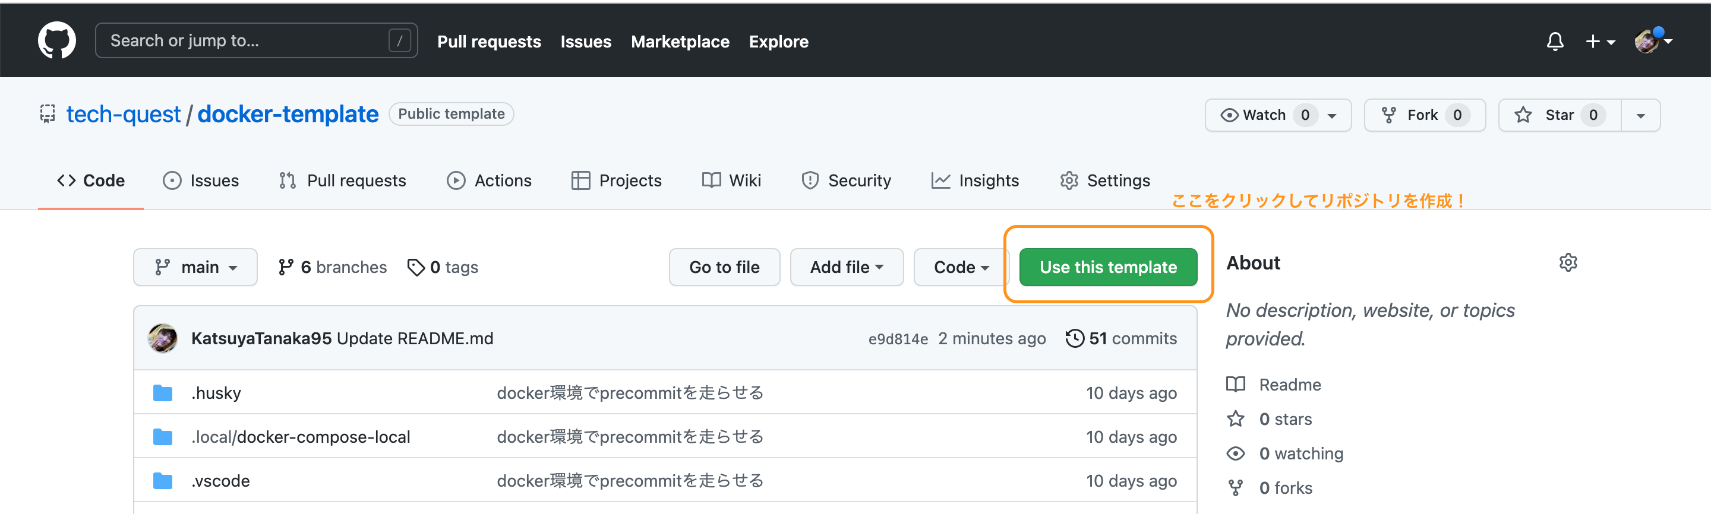View the 0 watching link
The height and width of the screenshot is (514, 1711).
(1301, 453)
